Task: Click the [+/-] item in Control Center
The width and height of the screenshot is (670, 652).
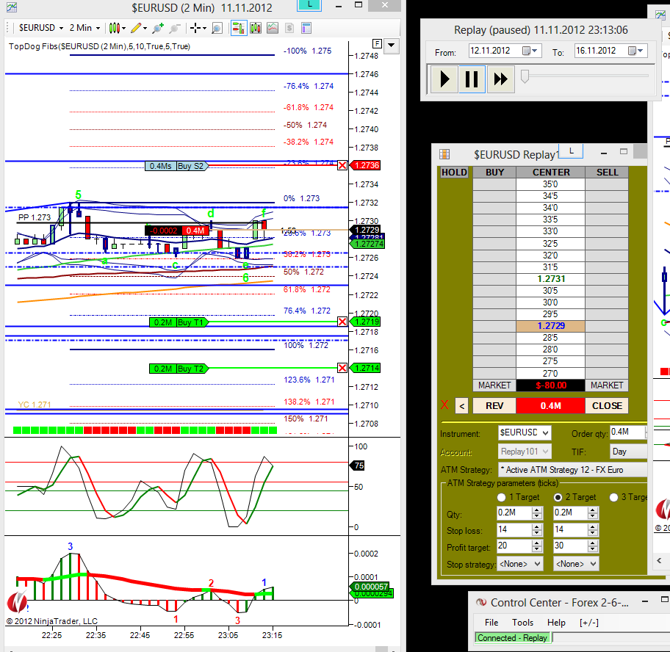Action: click(x=588, y=623)
